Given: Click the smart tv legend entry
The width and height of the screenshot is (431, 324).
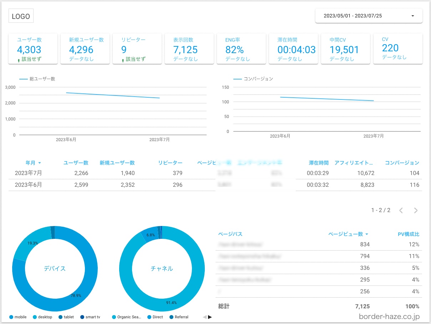Looking at the screenshot, I should [x=90, y=317].
